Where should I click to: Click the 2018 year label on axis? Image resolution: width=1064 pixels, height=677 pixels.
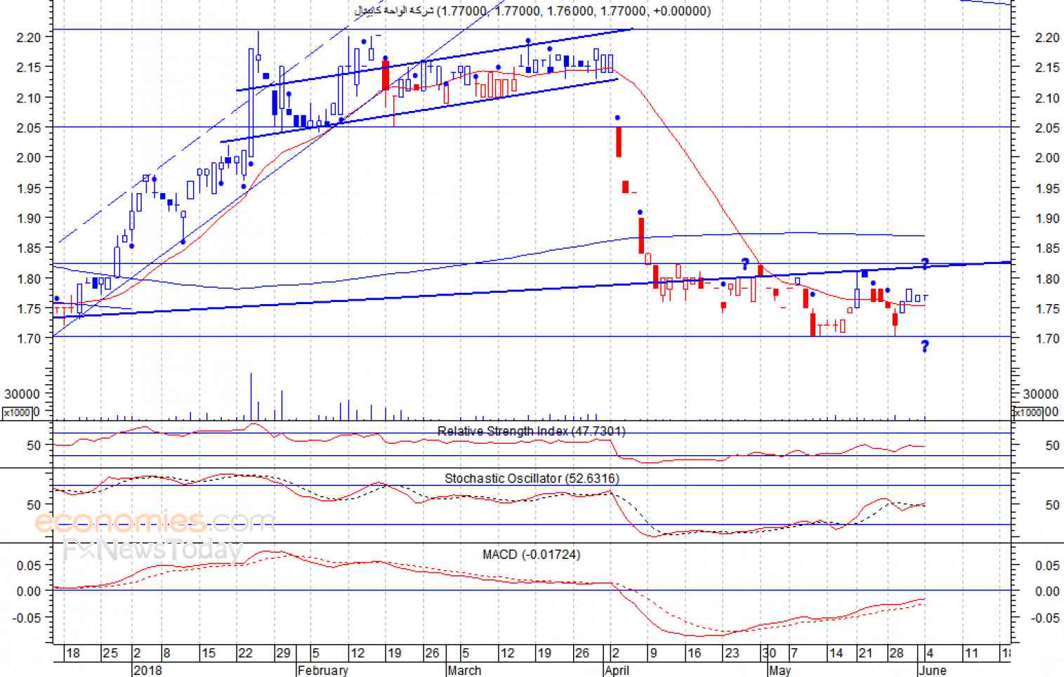pos(147,670)
